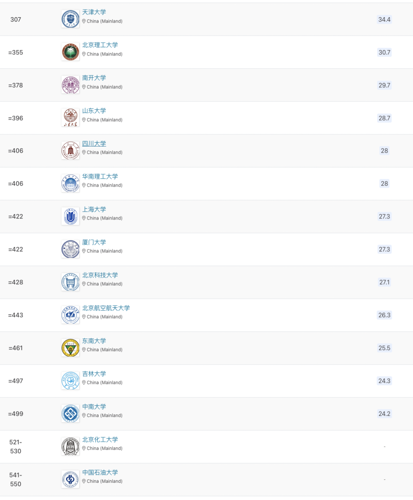Image resolution: width=413 pixels, height=500 pixels.
Task: Click the 厦门大学 emblem icon
Action: (x=70, y=249)
